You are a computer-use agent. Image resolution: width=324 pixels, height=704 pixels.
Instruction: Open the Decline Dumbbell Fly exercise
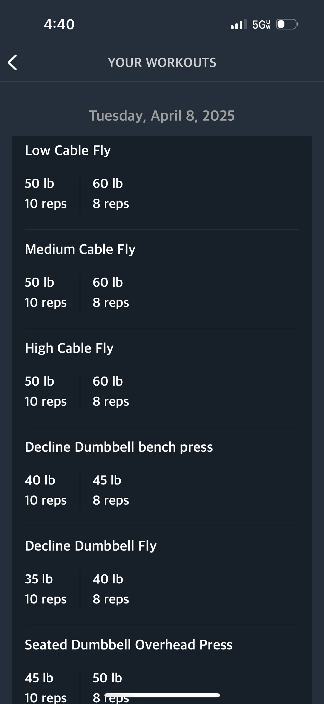pyautogui.click(x=91, y=546)
